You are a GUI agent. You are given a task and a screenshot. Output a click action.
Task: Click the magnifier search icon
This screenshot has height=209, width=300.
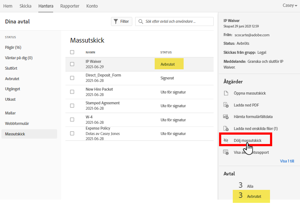point(140,22)
